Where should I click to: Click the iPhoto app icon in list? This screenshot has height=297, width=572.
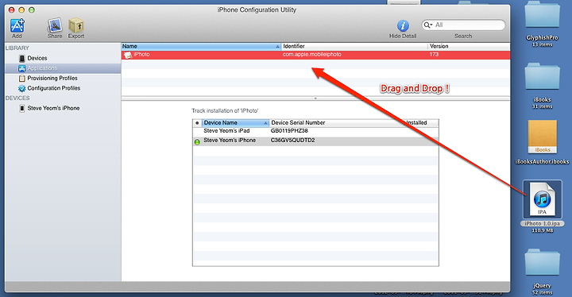point(128,55)
